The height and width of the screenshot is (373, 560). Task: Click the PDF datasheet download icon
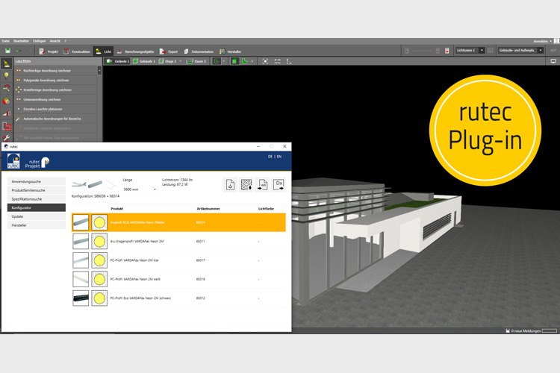pos(231,185)
